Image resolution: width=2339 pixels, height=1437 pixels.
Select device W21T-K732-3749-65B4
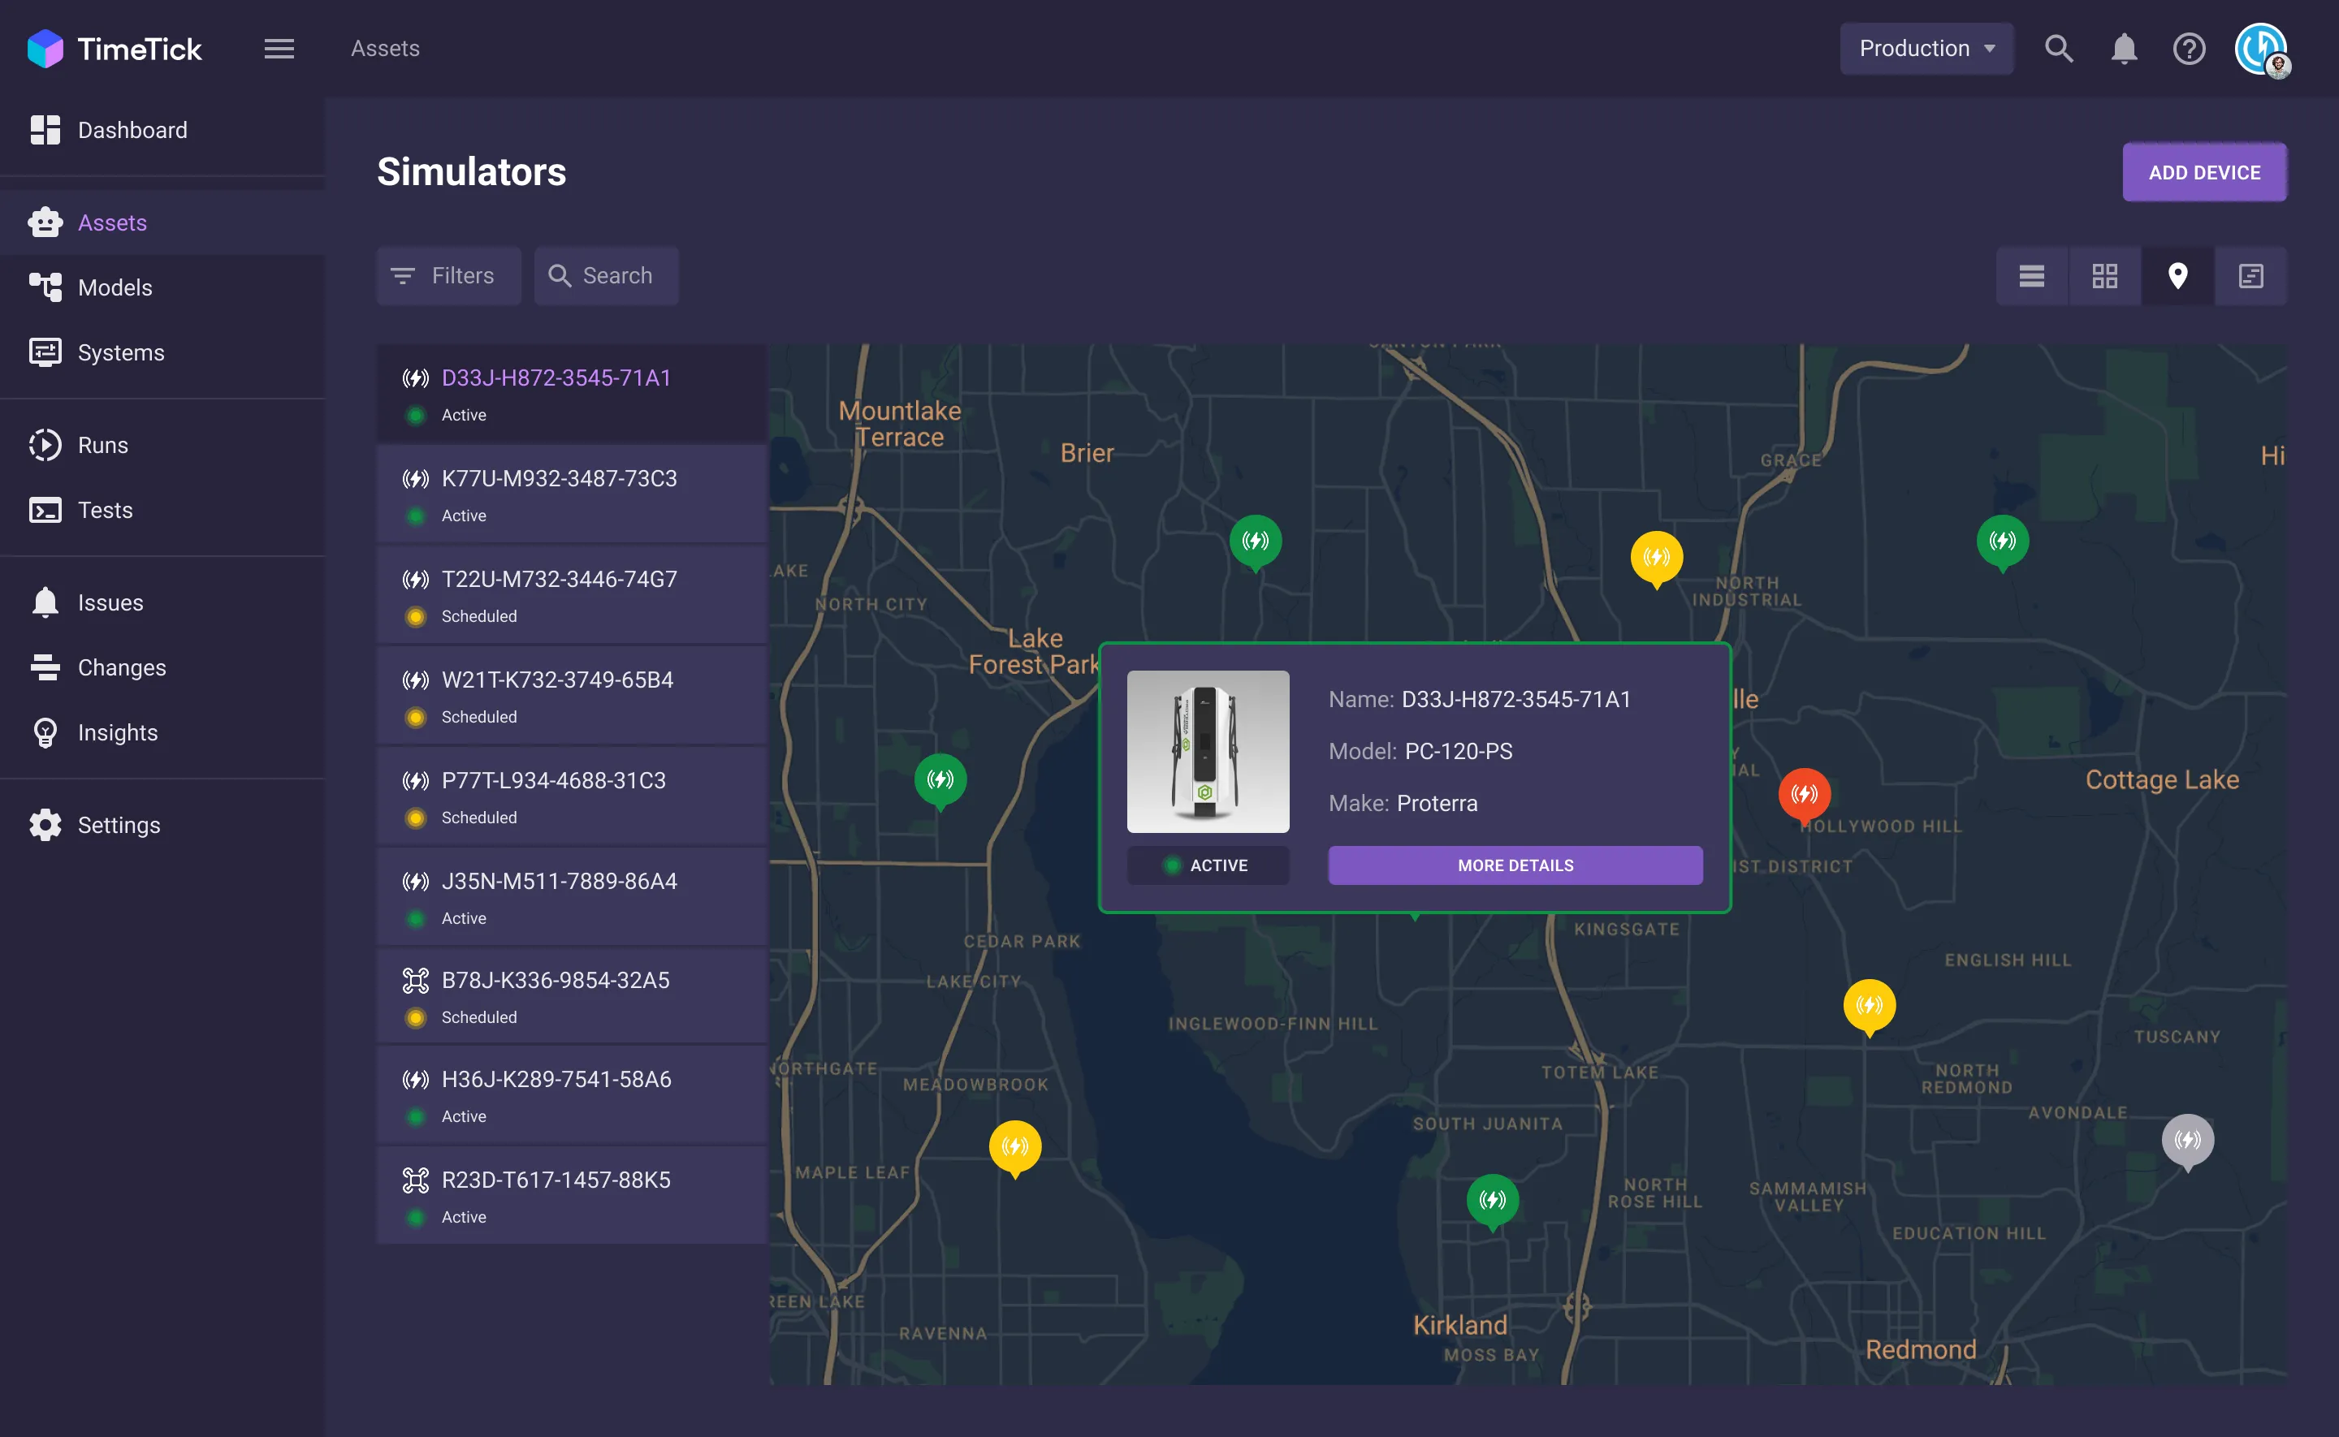[x=572, y=696]
